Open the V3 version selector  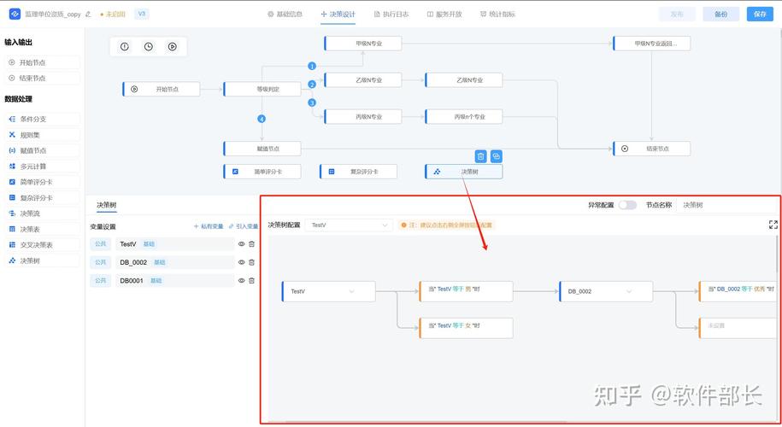point(142,14)
